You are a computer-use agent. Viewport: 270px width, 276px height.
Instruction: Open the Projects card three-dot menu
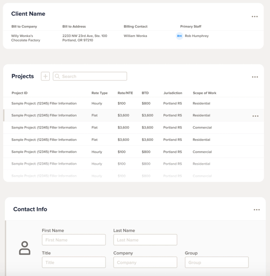(x=255, y=77)
